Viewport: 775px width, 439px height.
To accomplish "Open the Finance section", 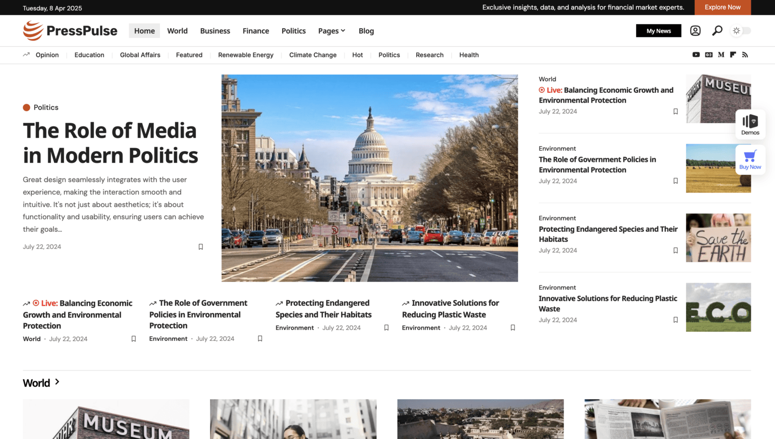I will [x=256, y=31].
